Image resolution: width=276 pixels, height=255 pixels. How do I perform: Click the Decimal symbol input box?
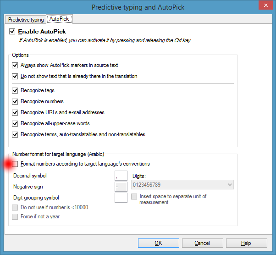[x=121, y=176]
